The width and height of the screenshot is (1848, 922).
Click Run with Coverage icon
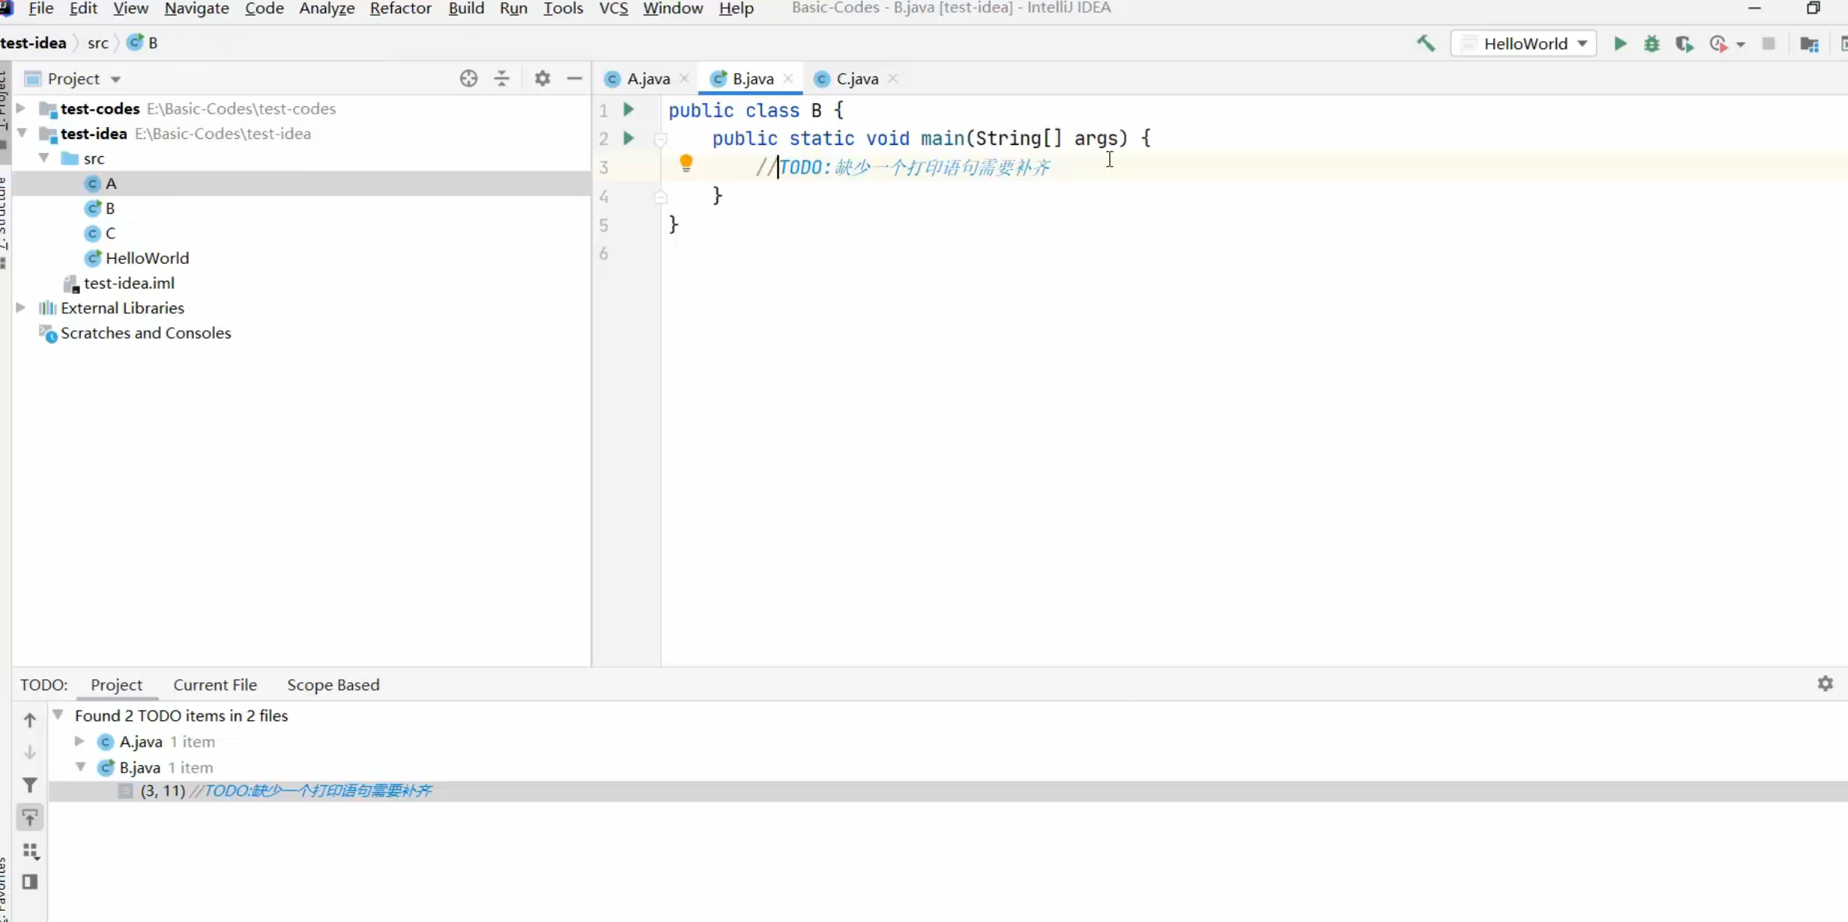[x=1684, y=44]
